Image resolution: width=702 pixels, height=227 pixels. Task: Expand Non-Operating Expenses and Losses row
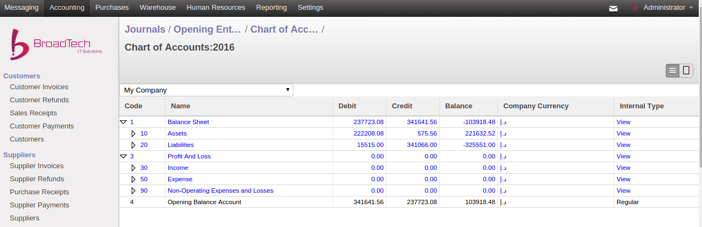click(x=133, y=191)
